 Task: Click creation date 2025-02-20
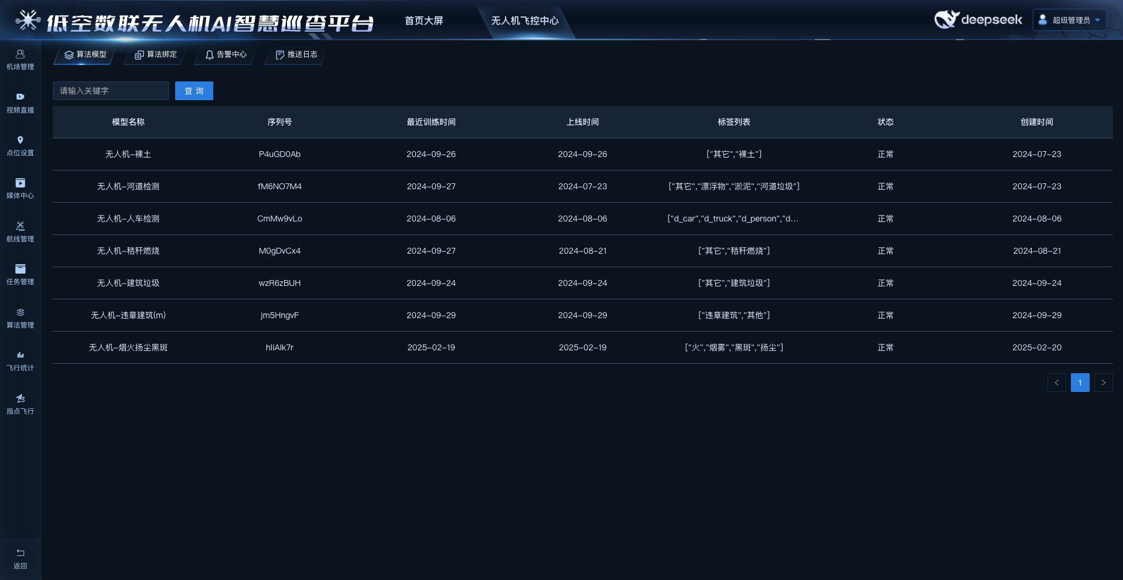pos(1037,347)
